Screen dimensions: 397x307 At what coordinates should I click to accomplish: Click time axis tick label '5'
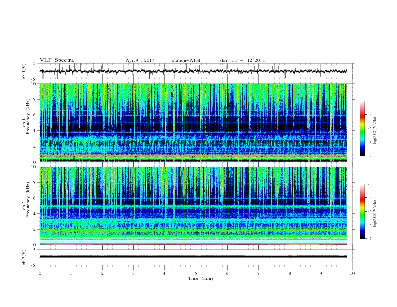(x=196, y=273)
